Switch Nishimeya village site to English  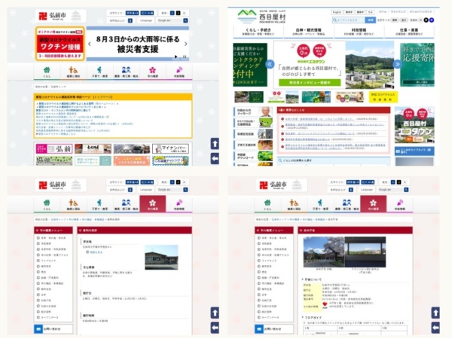tap(337, 12)
